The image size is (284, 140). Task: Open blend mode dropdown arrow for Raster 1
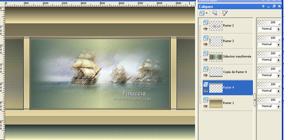[x=279, y=107]
